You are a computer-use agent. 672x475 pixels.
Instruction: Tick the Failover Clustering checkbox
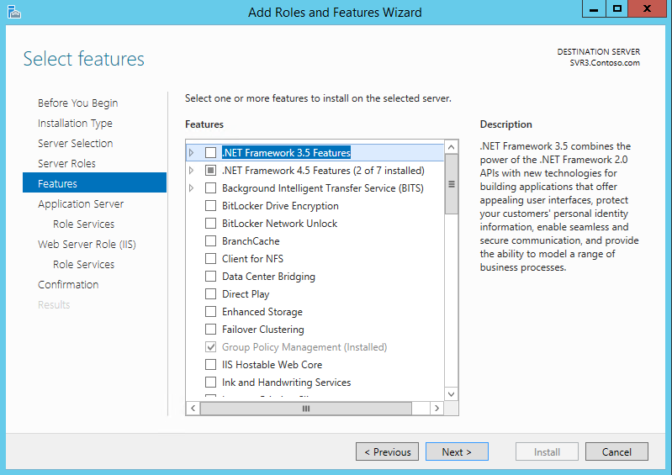[x=210, y=330]
